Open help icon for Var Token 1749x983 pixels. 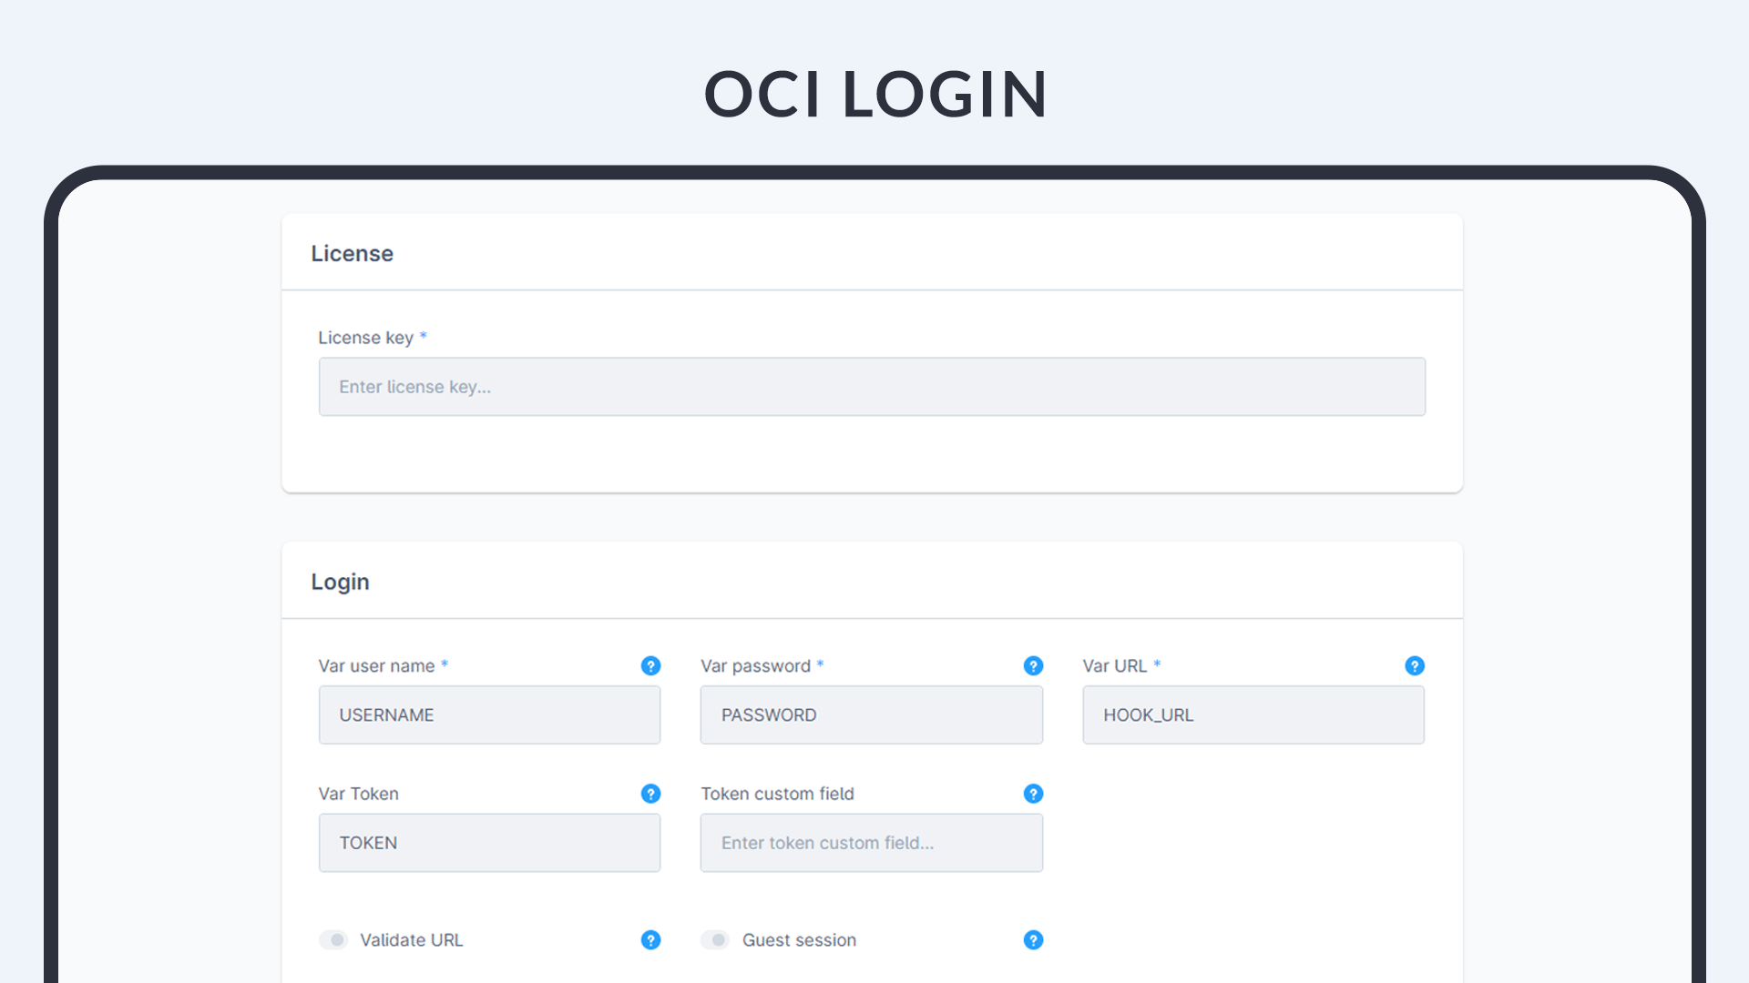[650, 794]
